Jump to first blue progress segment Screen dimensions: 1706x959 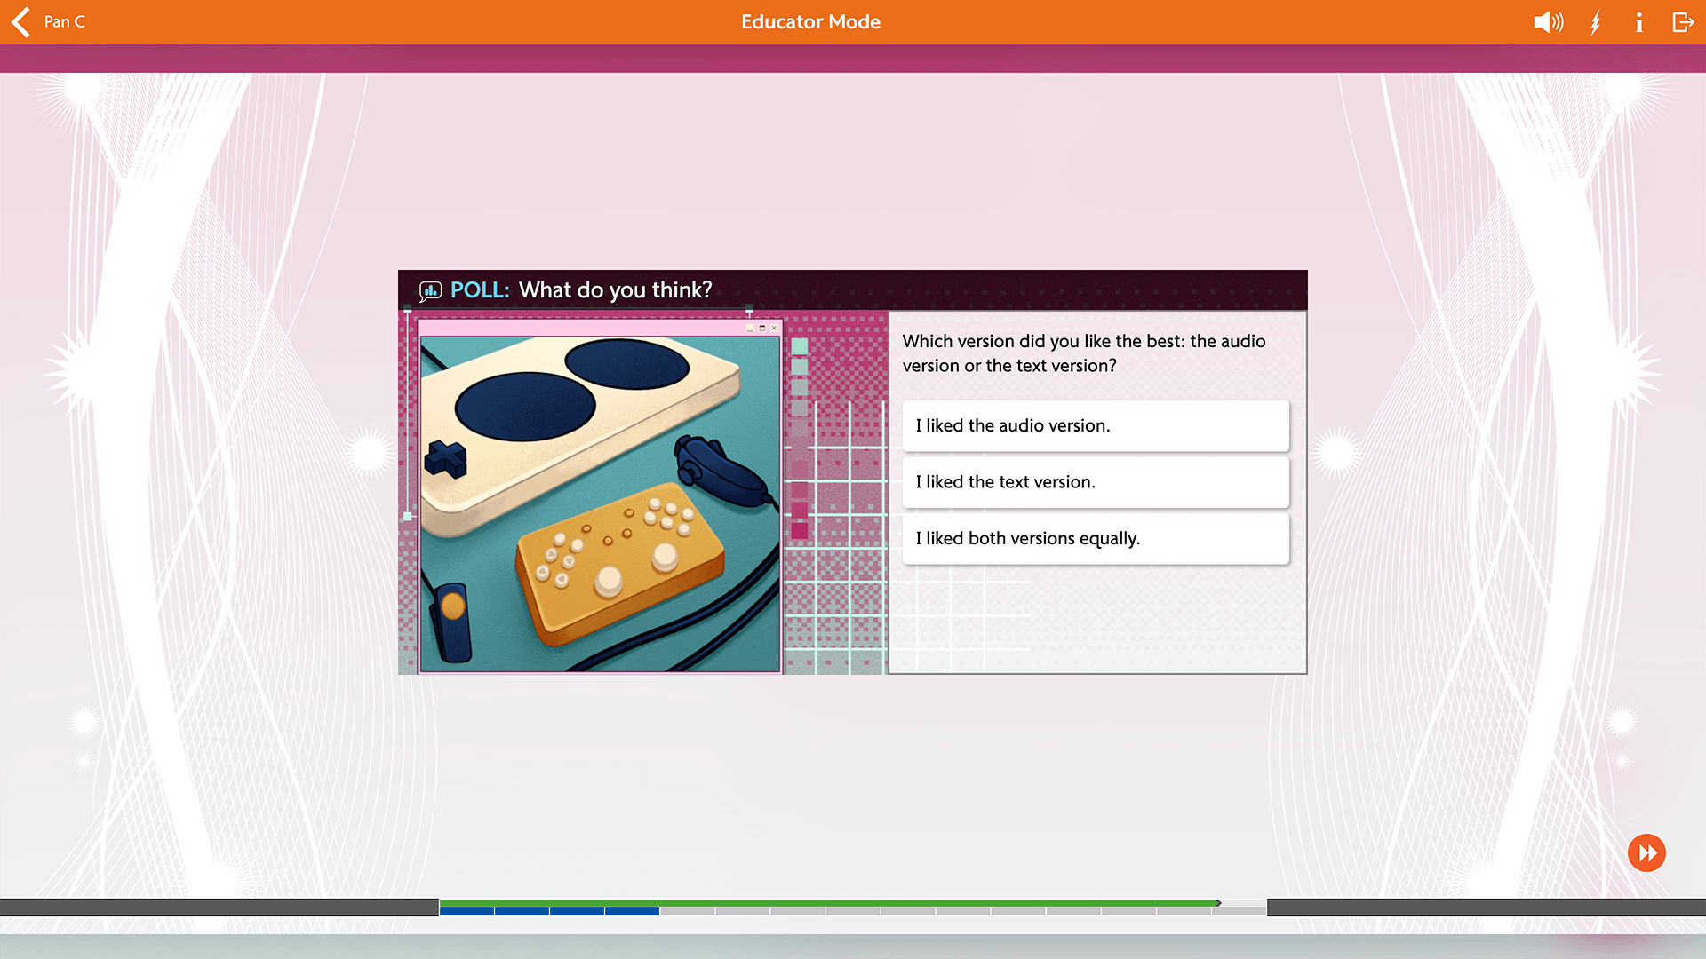pos(466,911)
